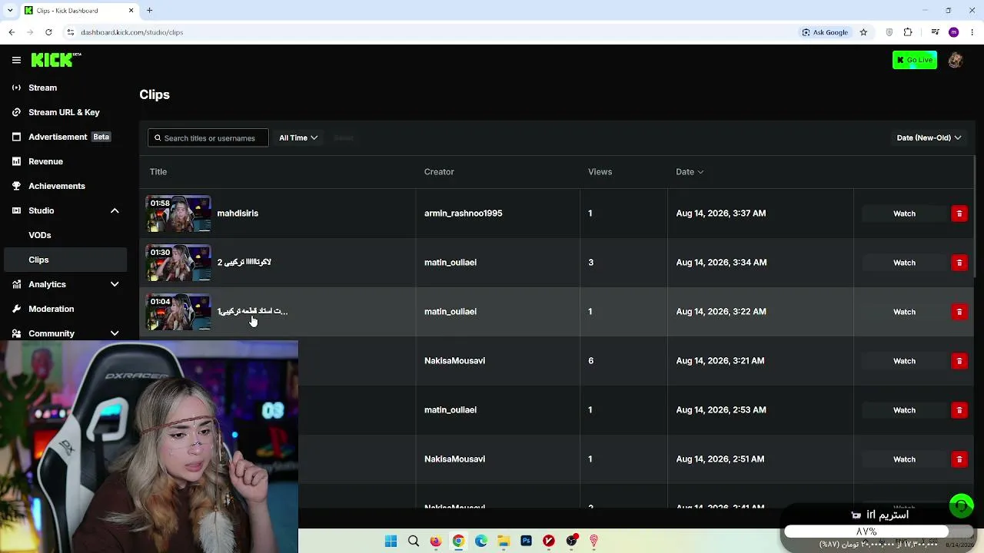Open Microsoft Edge from the taskbar

[481, 541]
